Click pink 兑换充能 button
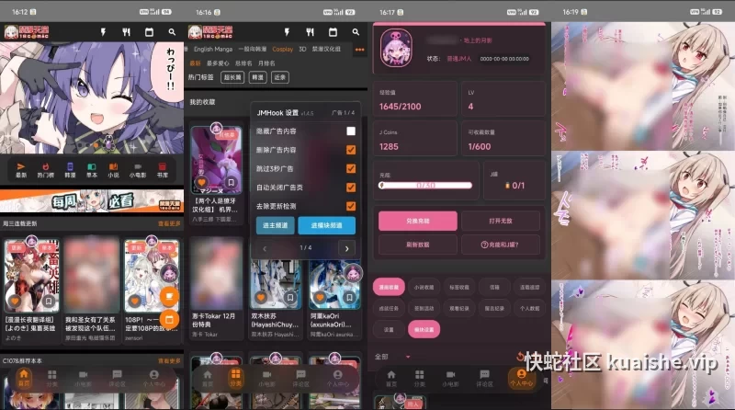The width and height of the screenshot is (735, 410). point(418,221)
